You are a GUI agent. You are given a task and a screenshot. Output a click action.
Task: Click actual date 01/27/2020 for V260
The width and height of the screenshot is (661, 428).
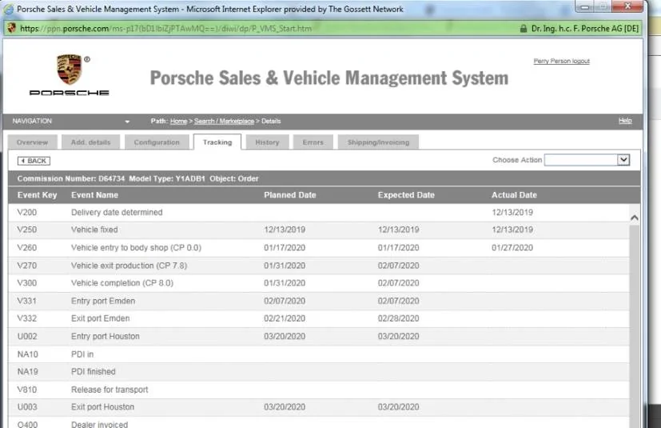click(512, 248)
